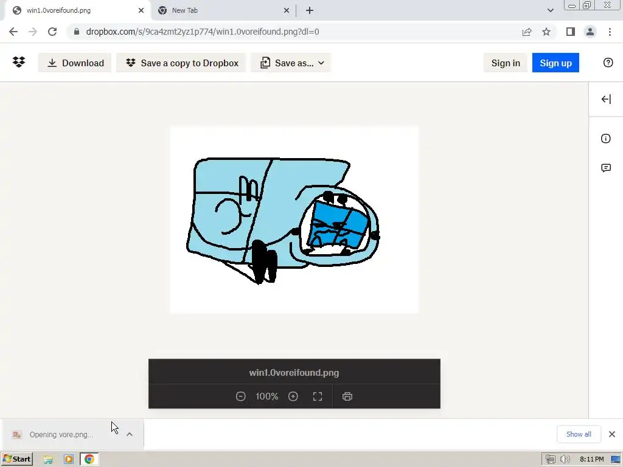This screenshot has height=467, width=623.
Task: Switch to the New Tab tab
Action: click(x=223, y=10)
